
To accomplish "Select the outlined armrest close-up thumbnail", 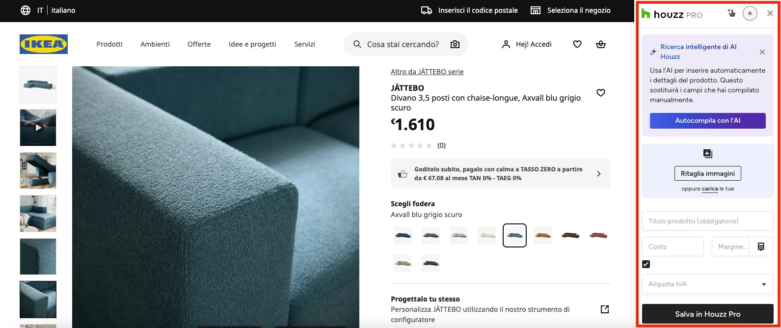I will point(38,300).
